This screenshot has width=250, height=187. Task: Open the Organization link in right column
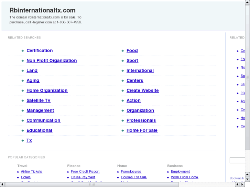[140, 110]
